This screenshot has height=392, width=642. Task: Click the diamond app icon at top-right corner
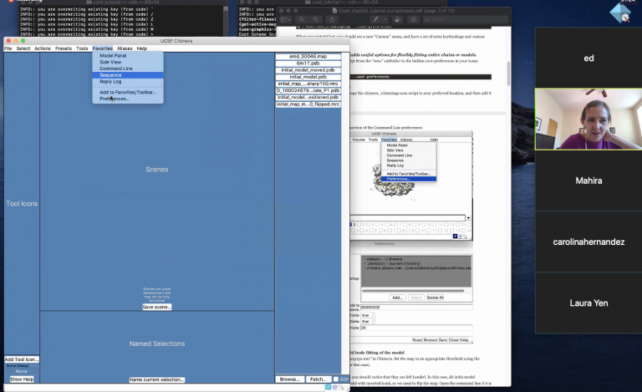click(621, 13)
